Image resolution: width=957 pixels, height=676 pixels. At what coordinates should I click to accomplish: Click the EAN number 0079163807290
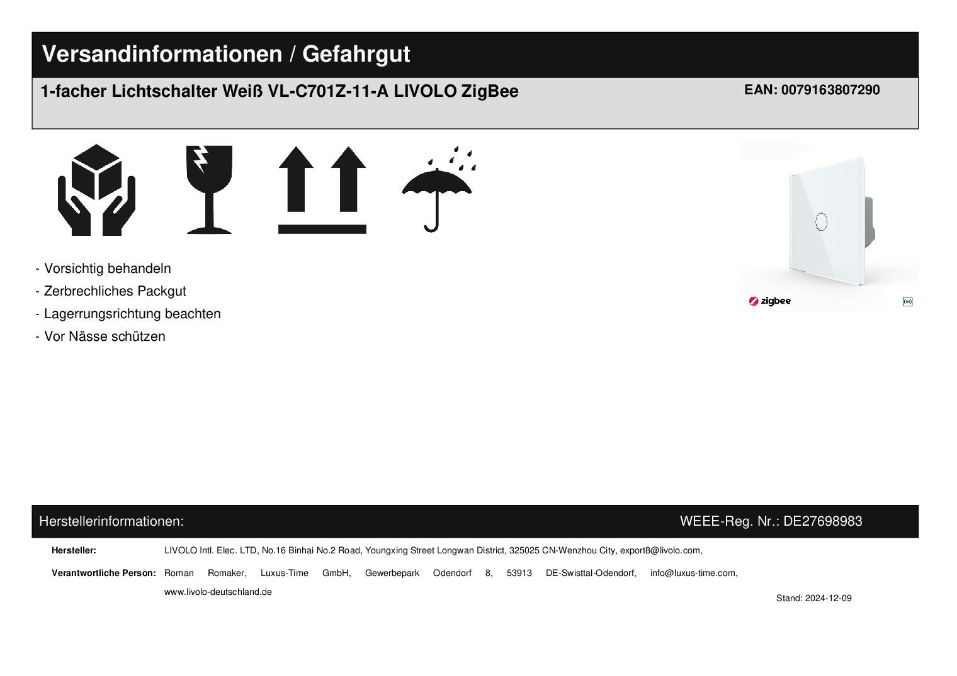(812, 90)
